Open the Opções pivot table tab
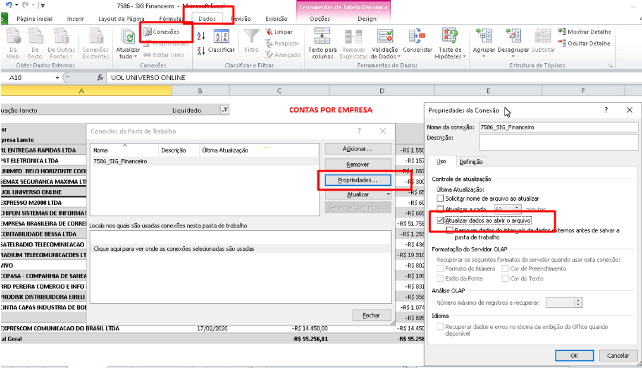 [x=320, y=19]
